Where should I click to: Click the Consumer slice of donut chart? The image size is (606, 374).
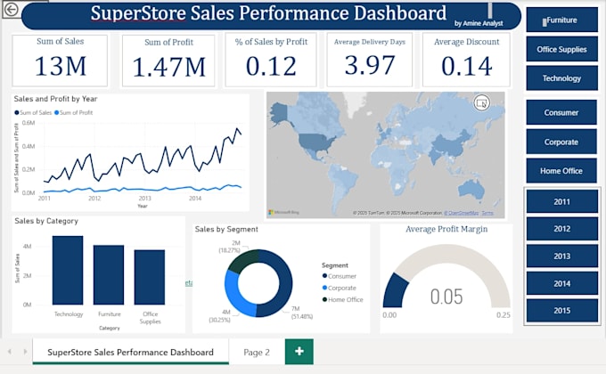pos(285,284)
